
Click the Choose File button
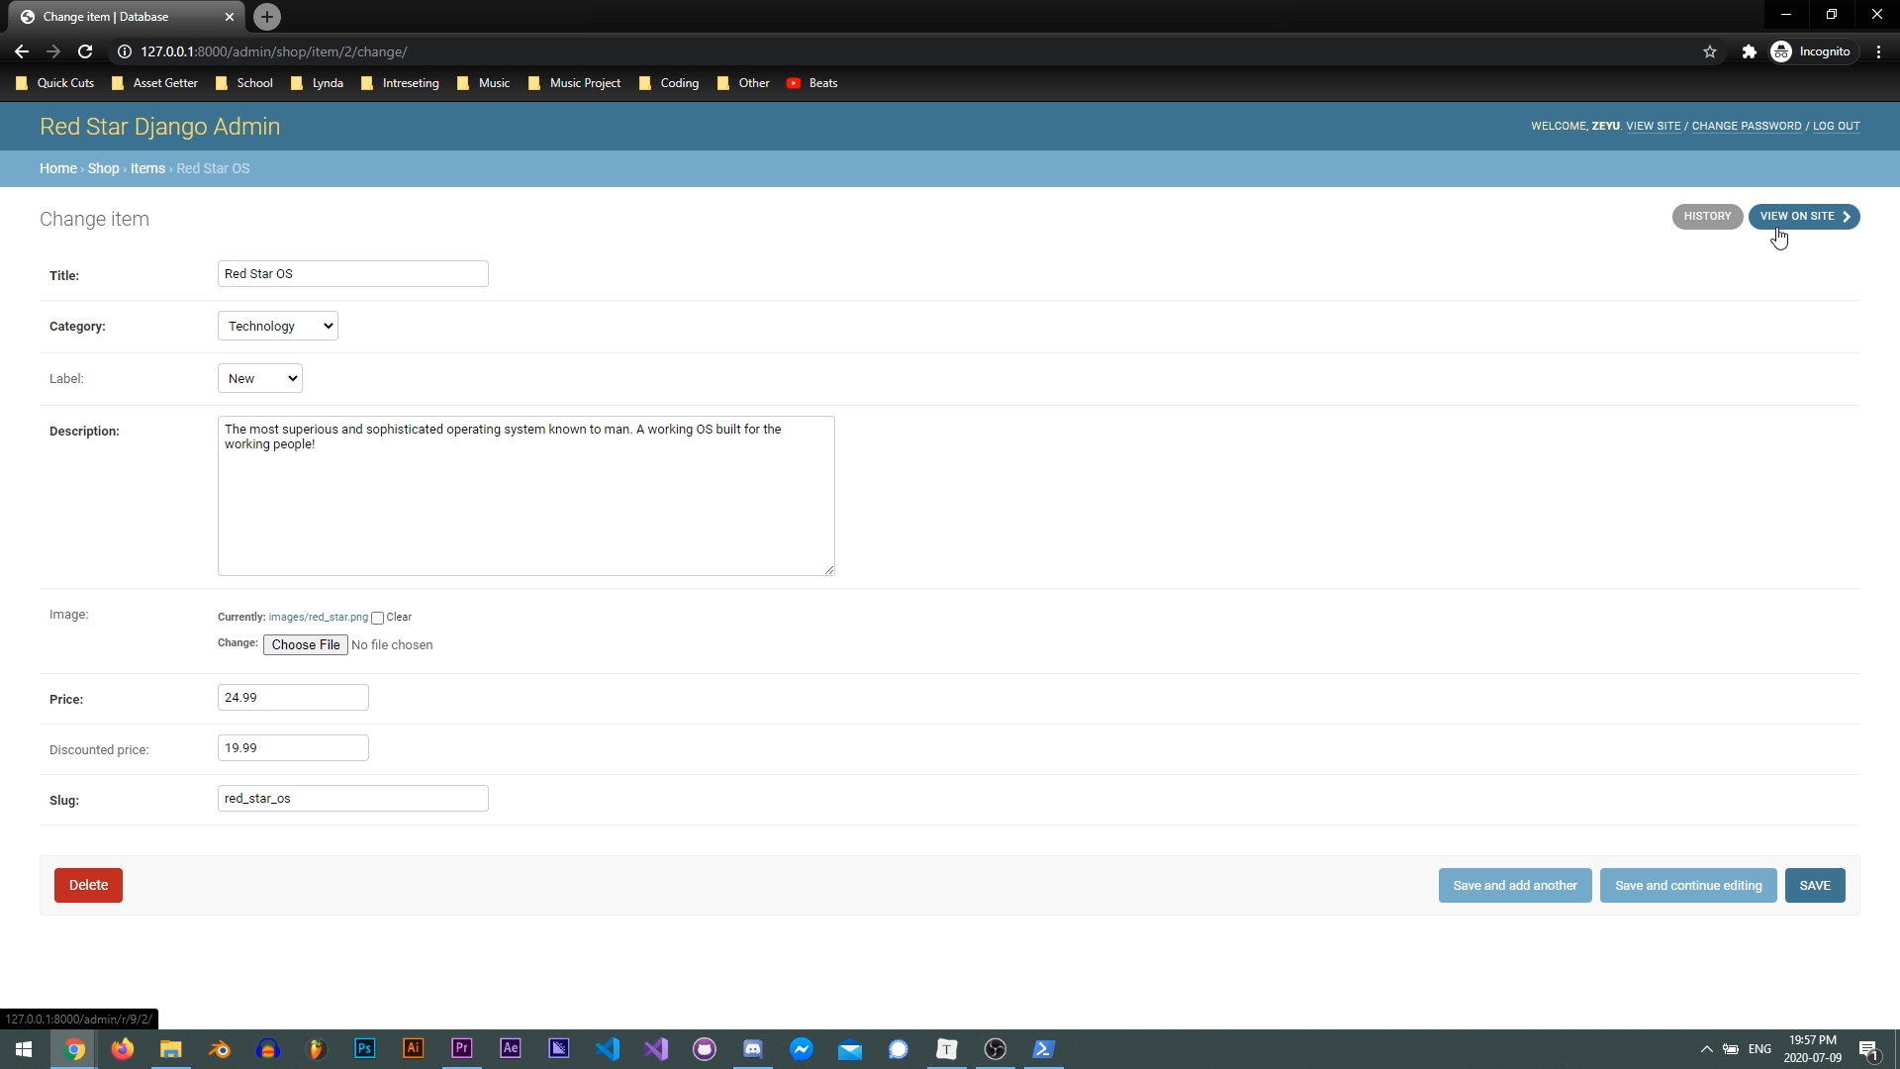(x=305, y=644)
